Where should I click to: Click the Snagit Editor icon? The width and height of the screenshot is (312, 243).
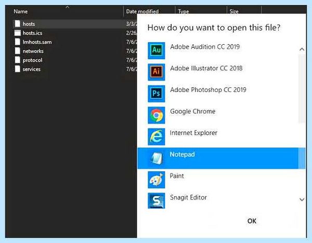(x=157, y=200)
